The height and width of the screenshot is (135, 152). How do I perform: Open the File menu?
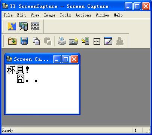coord(8,15)
